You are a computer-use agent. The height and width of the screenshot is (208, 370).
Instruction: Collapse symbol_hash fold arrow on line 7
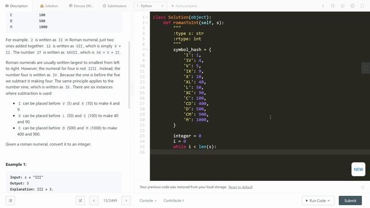click(x=147, y=50)
